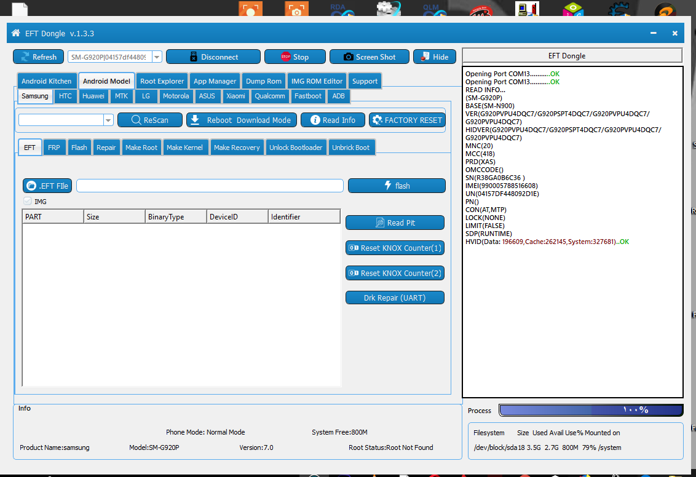Click the home icon in title bar

tap(15, 33)
